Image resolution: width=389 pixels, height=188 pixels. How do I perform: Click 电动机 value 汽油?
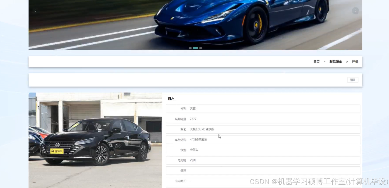(x=193, y=160)
